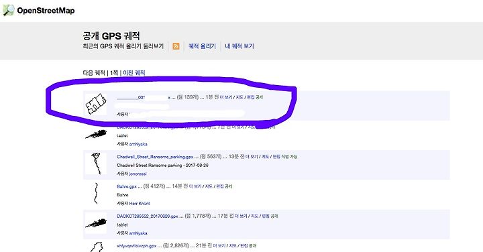The height and width of the screenshot is (252, 483).
Task: Open thumbnail of the 139-point trace
Action: (96, 105)
